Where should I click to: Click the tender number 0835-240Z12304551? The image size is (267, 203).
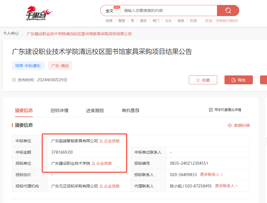click(x=189, y=163)
